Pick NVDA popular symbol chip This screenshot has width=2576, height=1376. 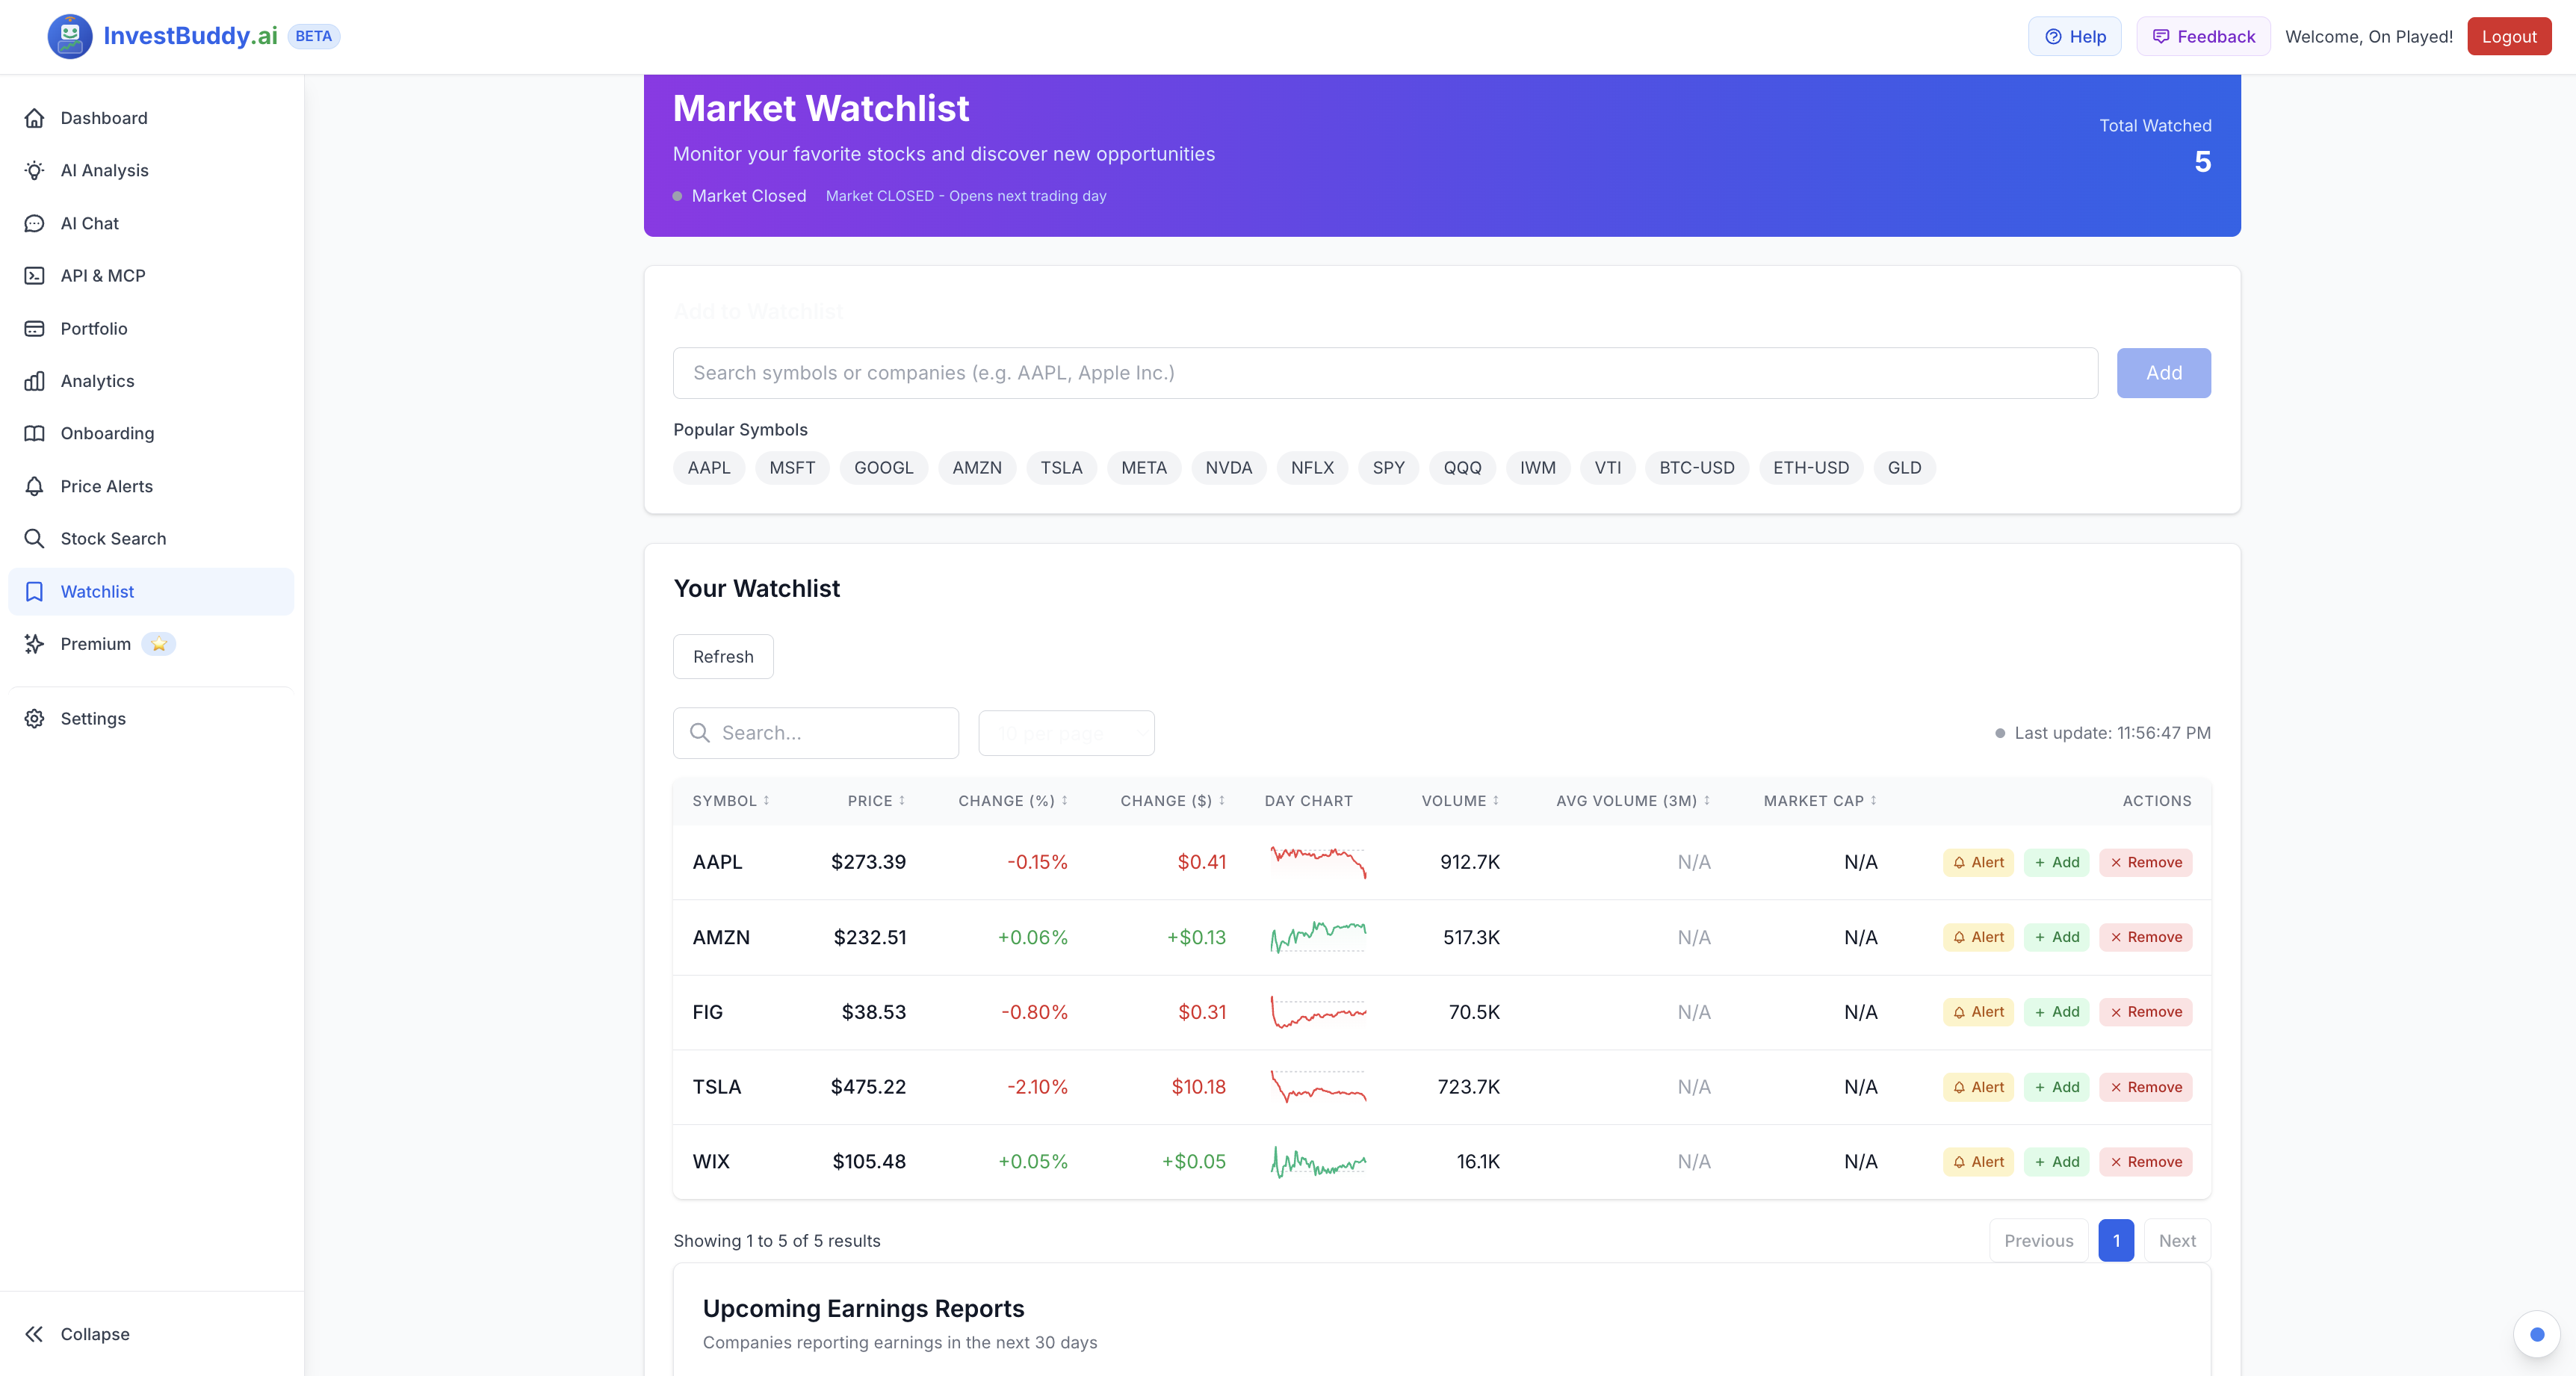tap(1228, 468)
